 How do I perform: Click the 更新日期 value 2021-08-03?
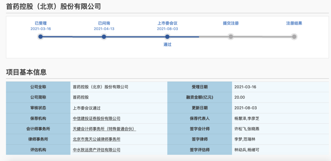coord(245,108)
